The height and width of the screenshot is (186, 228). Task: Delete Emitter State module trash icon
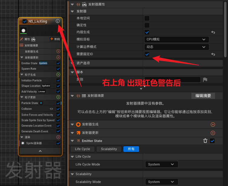[205, 141]
